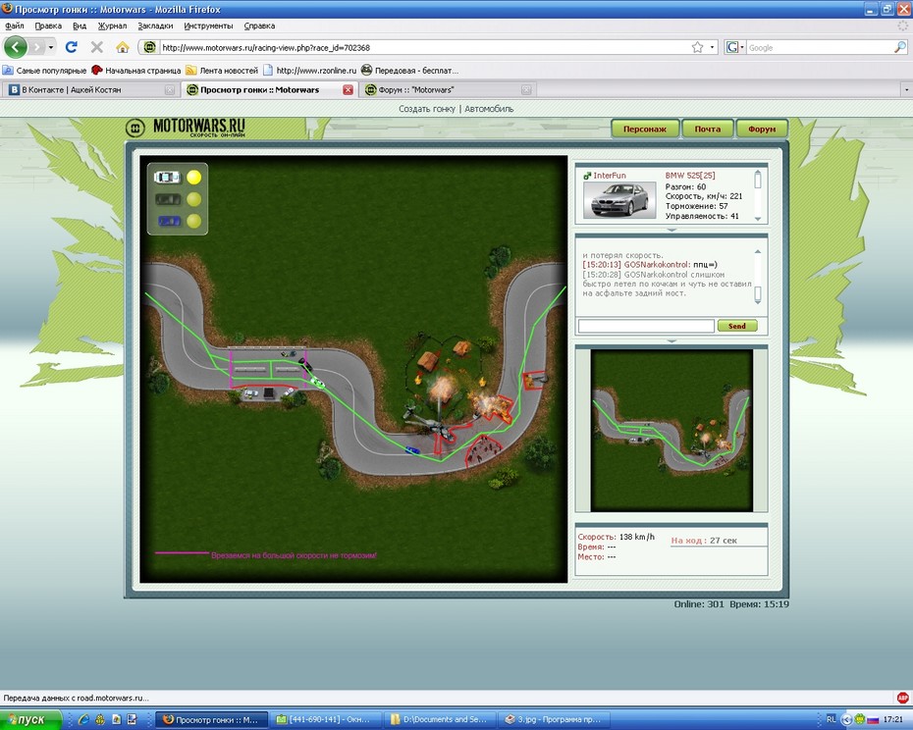The height and width of the screenshot is (730, 913).
Task: Click the Forward navigation arrow
Action: point(37,47)
